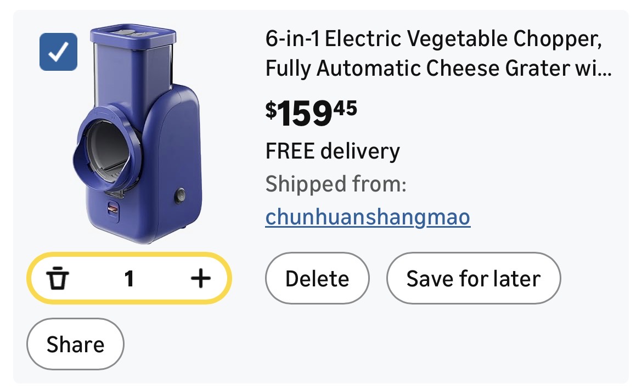Click the FREE delivery text
Screen dimensions: 642x389
click(333, 151)
